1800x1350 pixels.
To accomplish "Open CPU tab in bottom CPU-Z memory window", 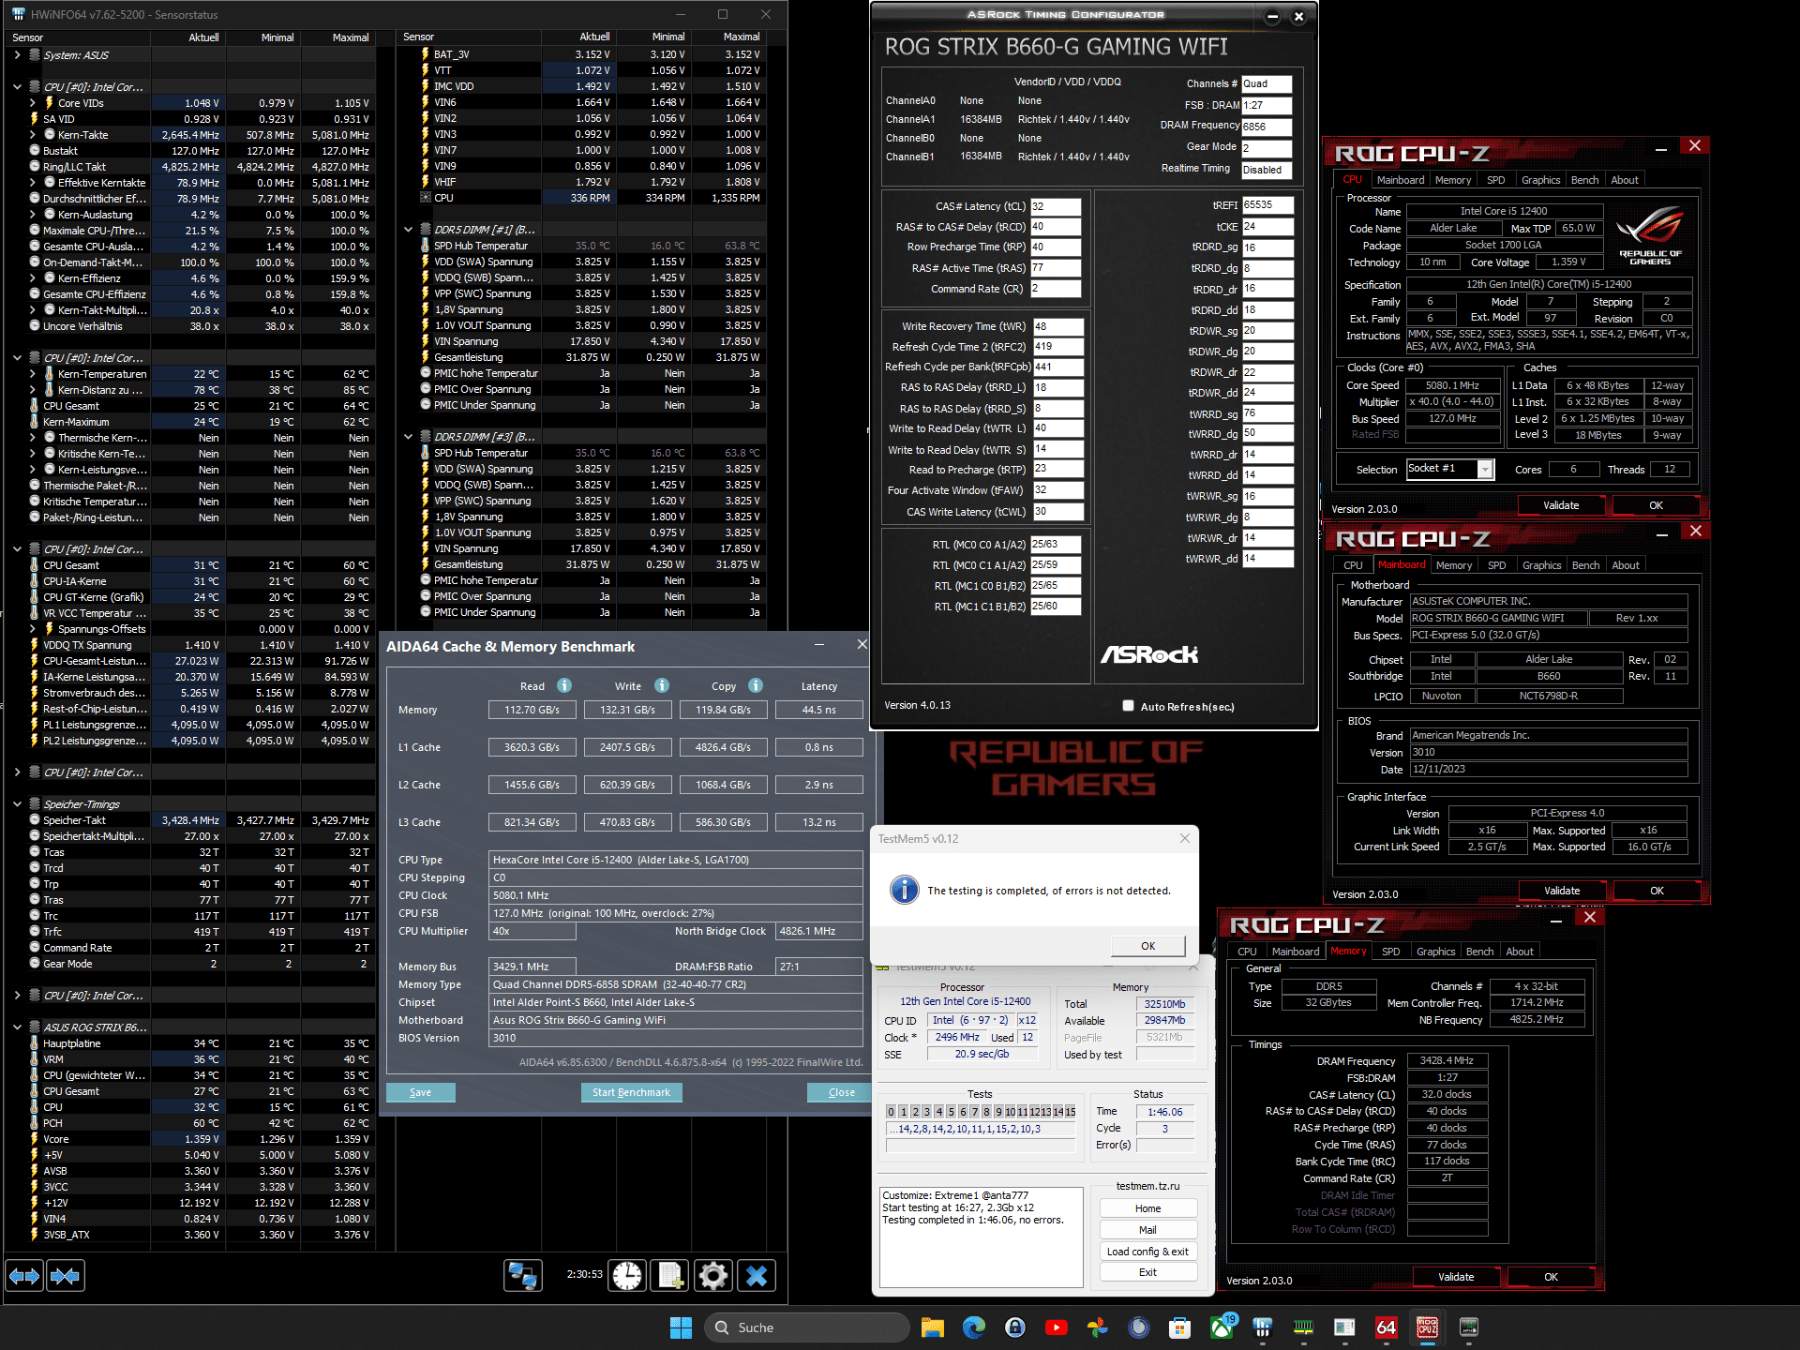I will (x=1247, y=952).
